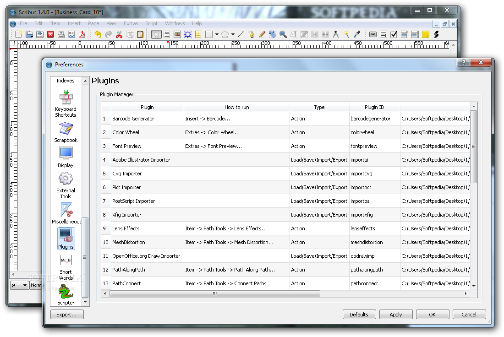Select the Insert Text Frame tool
The height and width of the screenshot is (337, 504).
167,34
